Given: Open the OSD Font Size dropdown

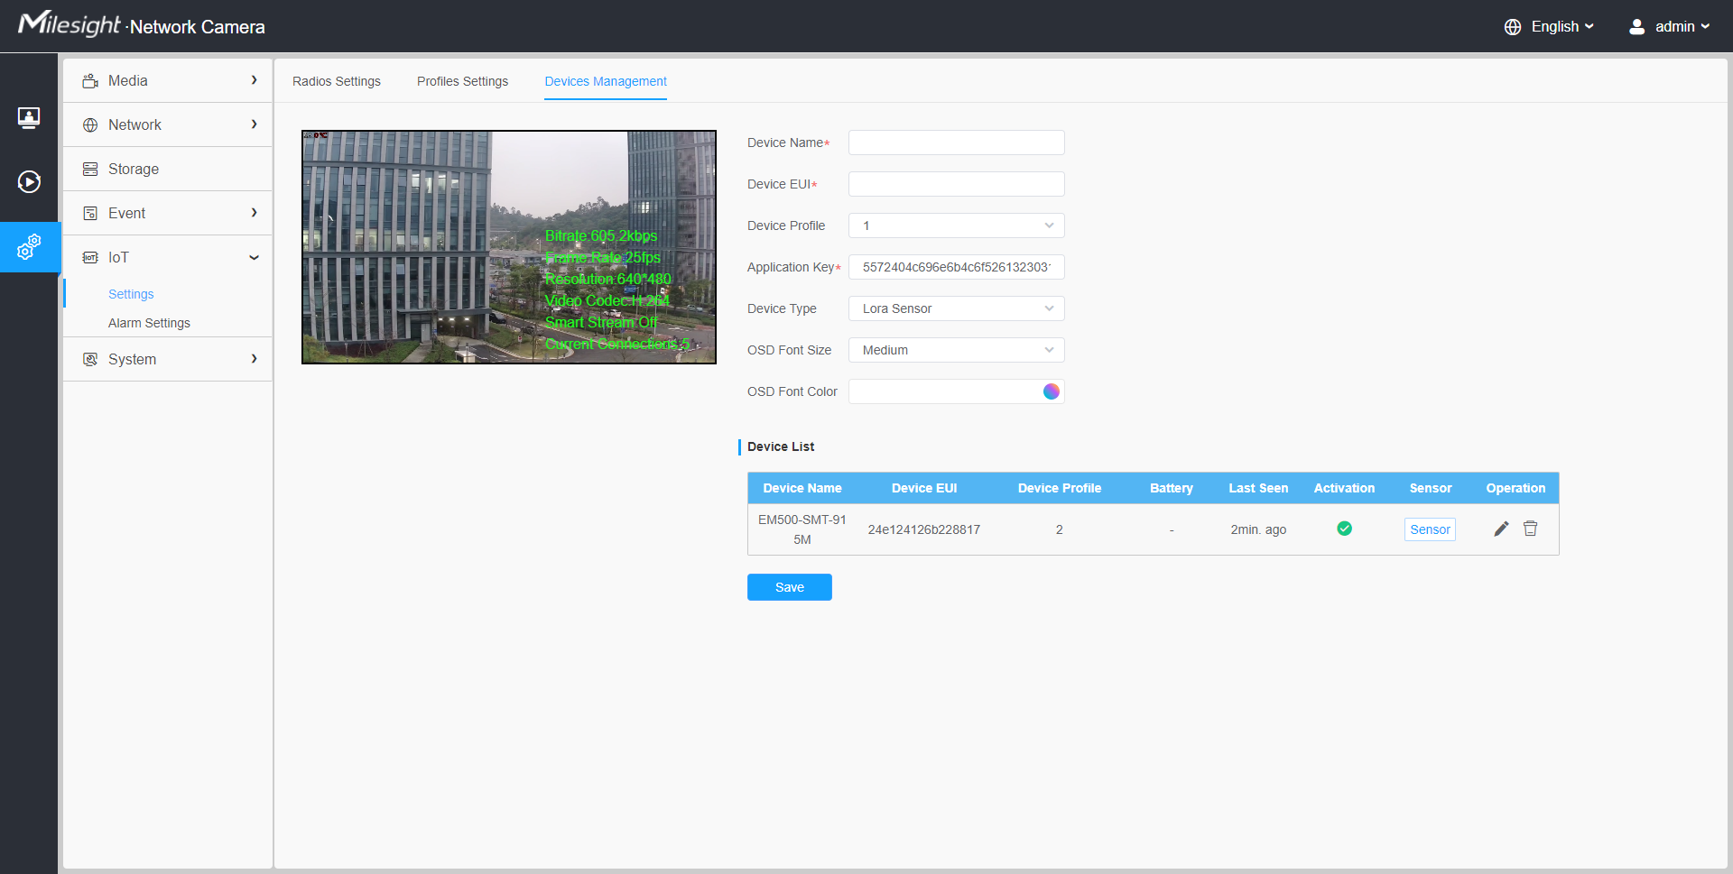Looking at the screenshot, I should [956, 350].
